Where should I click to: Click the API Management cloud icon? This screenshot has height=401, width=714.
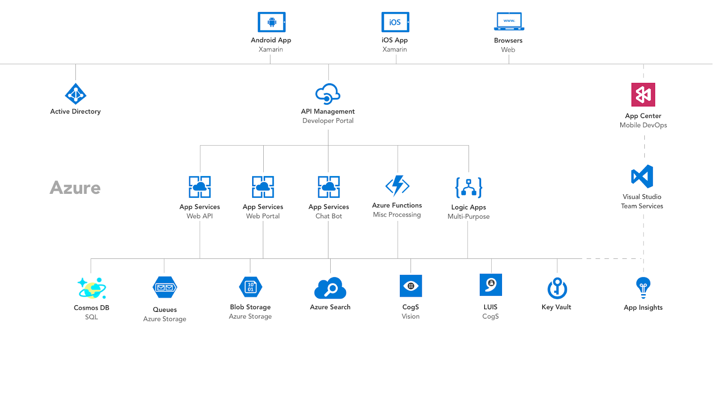coord(328,94)
